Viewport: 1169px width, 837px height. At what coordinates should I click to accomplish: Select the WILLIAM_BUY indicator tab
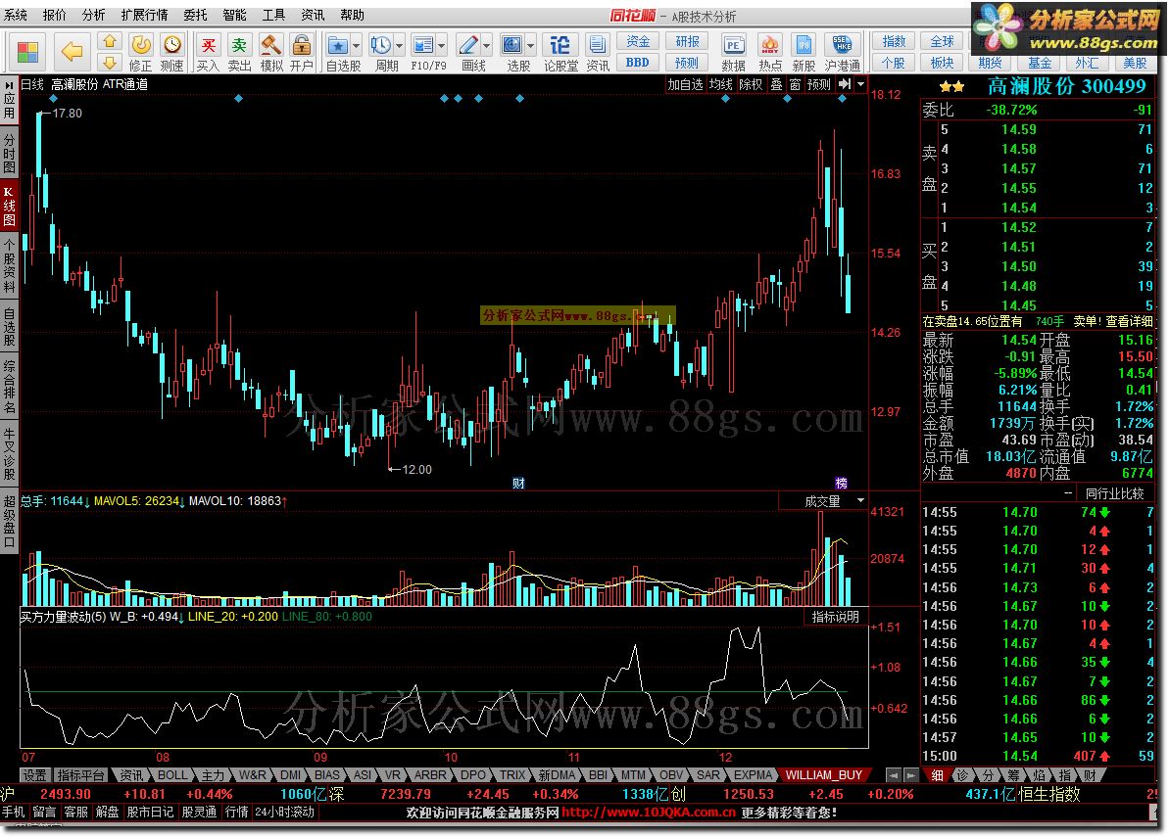(x=824, y=775)
